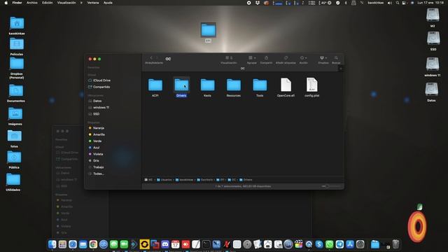The width and height of the screenshot is (448, 252).
Task: Open the Kexts folder
Action: pos(207,85)
